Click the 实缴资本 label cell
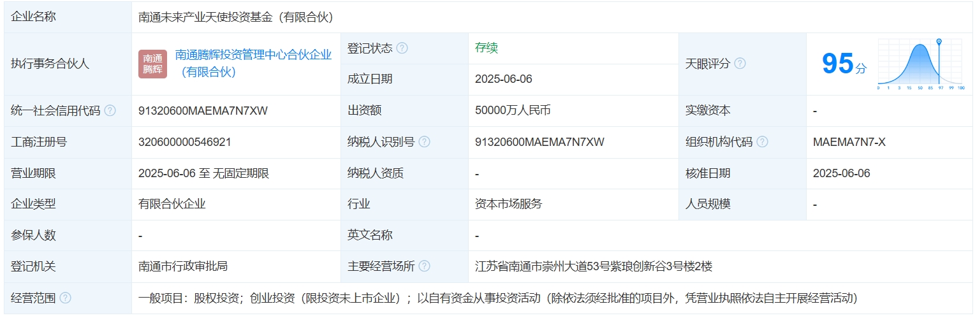Viewport: 975px width, 318px height. [742, 110]
